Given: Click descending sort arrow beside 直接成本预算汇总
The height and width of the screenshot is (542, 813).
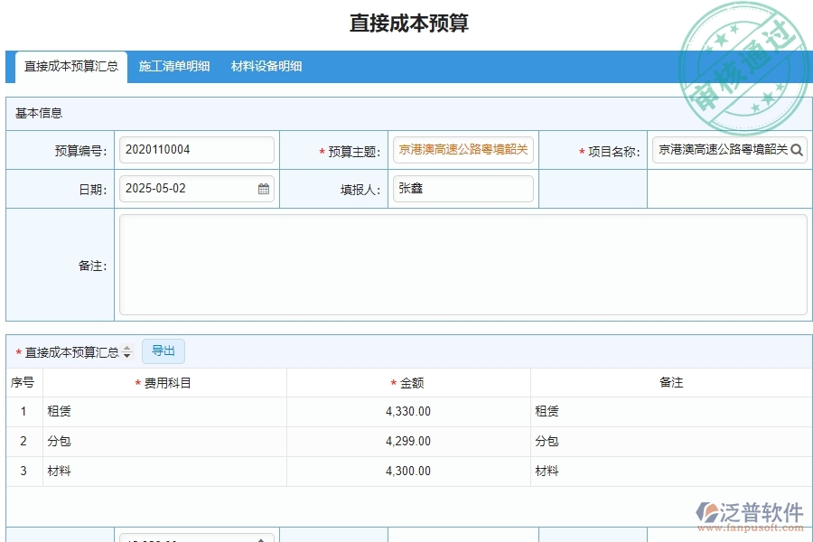Looking at the screenshot, I should tap(126, 354).
